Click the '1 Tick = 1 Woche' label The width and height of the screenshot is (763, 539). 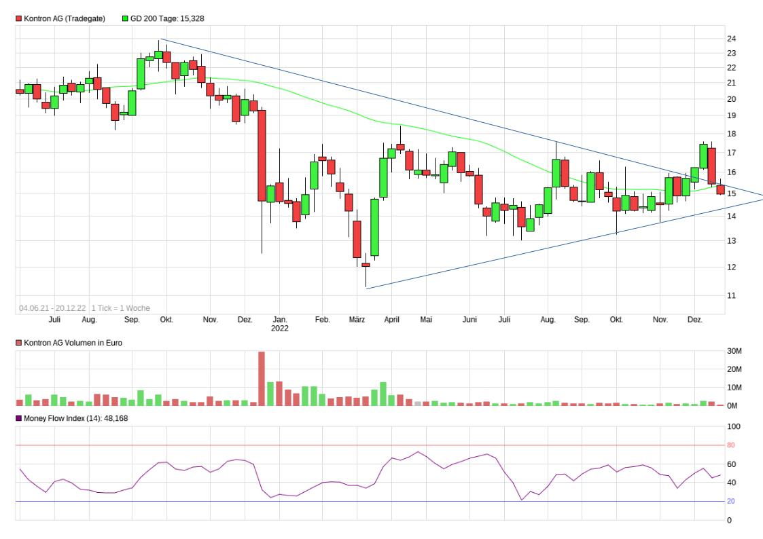121,308
